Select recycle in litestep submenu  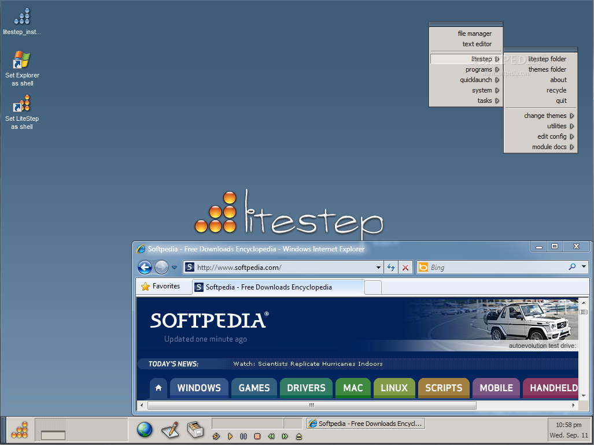[x=541, y=90]
